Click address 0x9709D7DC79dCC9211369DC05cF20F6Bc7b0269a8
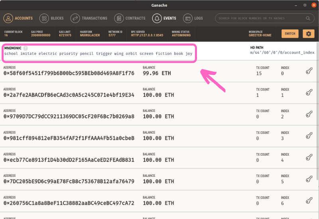Screen dimensions: 319x219 click(69, 116)
